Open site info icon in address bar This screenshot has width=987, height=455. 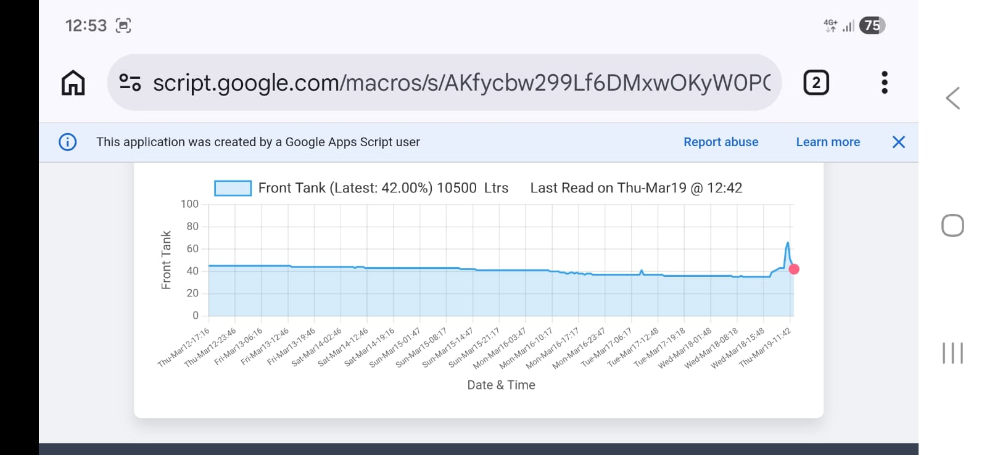(x=130, y=83)
